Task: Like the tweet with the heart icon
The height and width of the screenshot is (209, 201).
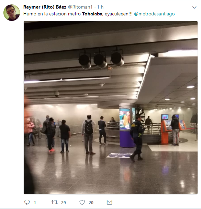Action: click(x=82, y=202)
